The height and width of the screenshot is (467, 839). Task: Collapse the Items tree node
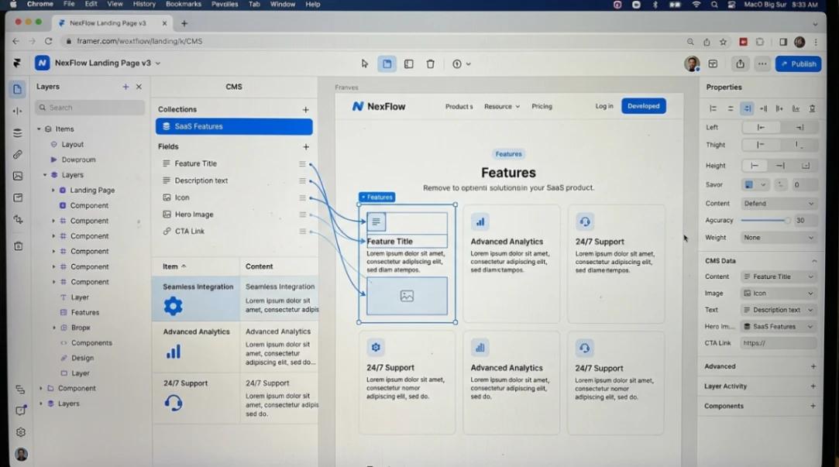point(39,129)
